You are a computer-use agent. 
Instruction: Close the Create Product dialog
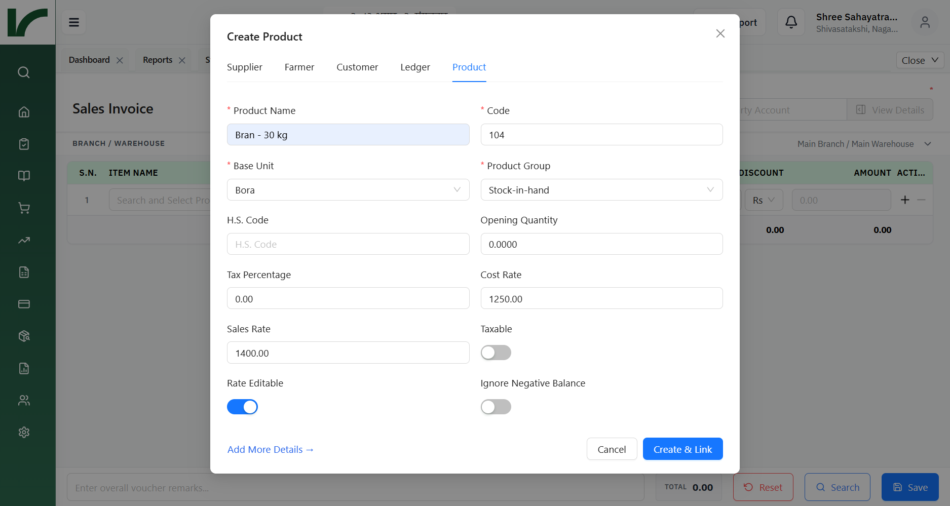[720, 33]
